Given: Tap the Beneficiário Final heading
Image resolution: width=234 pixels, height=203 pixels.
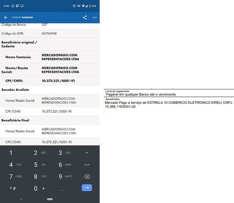Looking at the screenshot, I should click(x=15, y=120).
